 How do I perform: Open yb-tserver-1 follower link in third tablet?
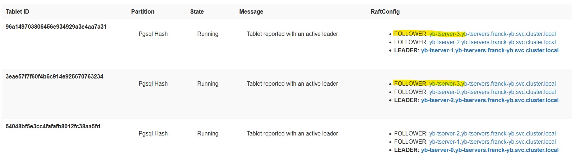[x=492, y=142]
